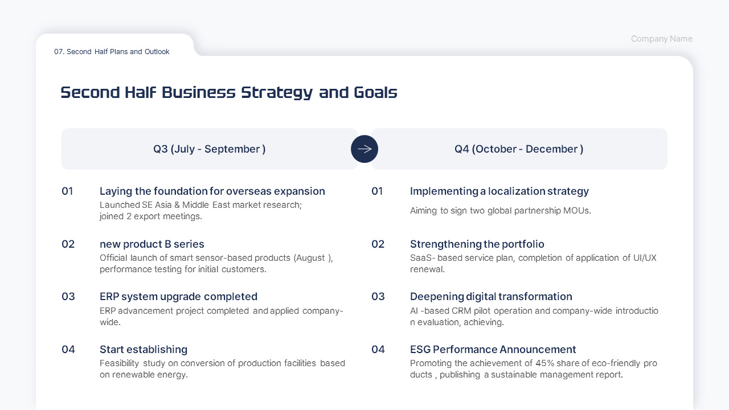The width and height of the screenshot is (729, 410).
Task: Click the 'Strengthening the portfolio' heading
Action: 477,244
